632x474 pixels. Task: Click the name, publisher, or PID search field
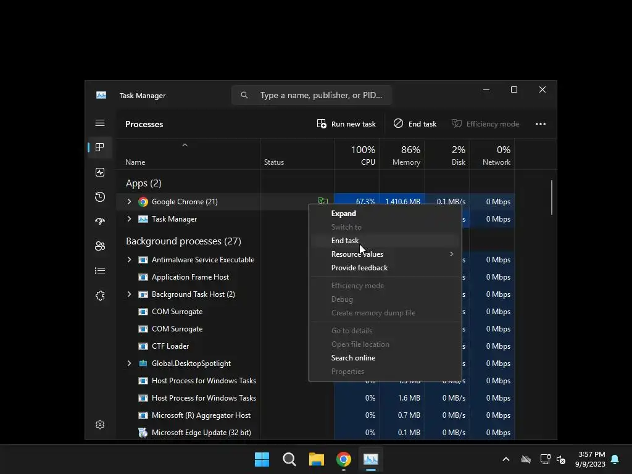tap(312, 95)
